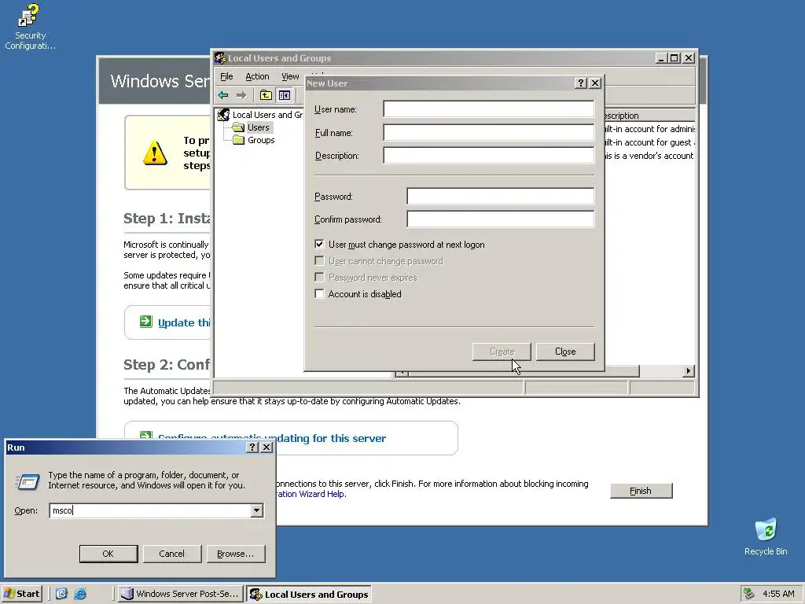This screenshot has height=604, width=805.
Task: Check User cannot change password
Action: [319, 261]
